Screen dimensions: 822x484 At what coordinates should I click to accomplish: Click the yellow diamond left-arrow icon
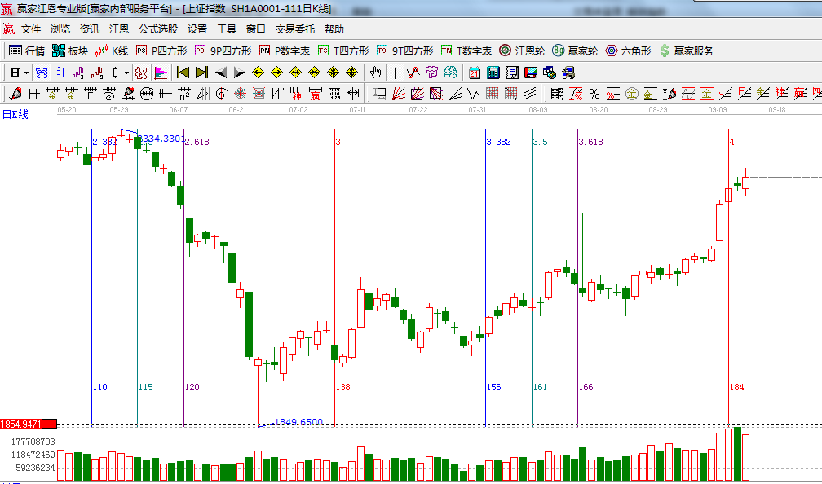(x=258, y=73)
